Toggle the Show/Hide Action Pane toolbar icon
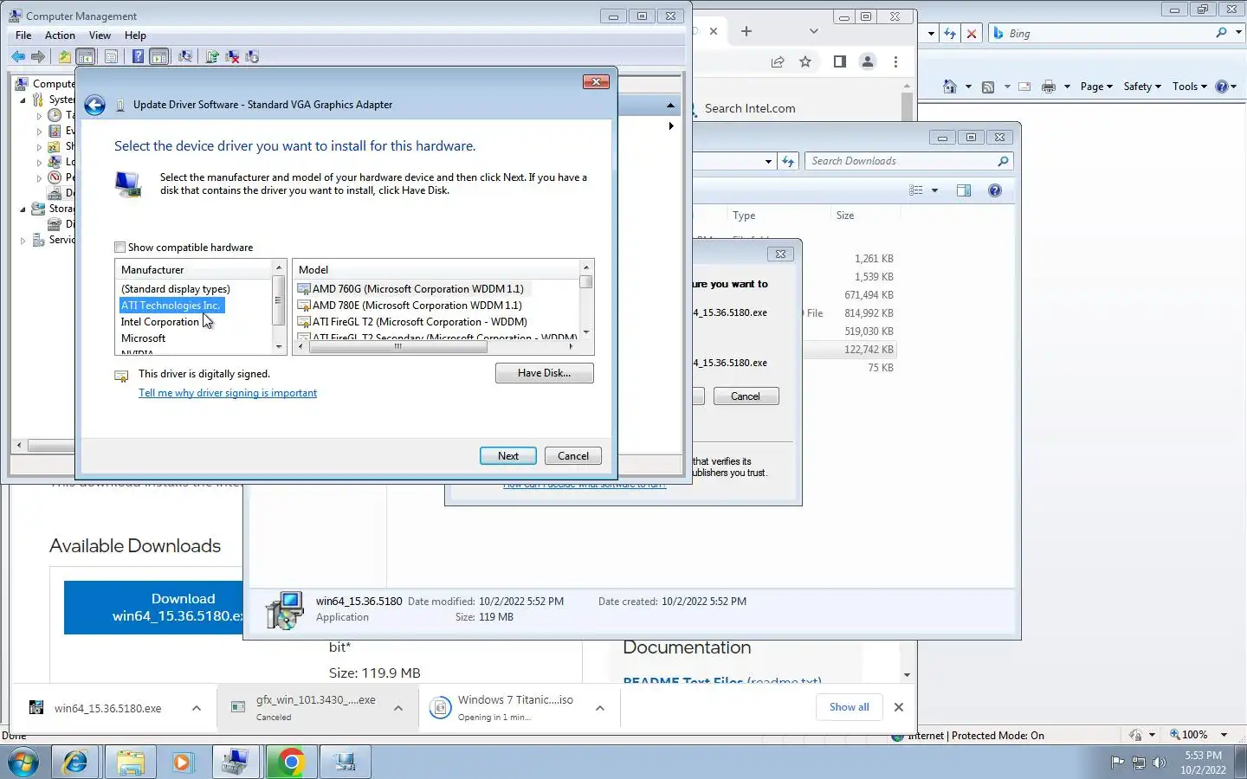This screenshot has width=1247, height=779. click(159, 57)
